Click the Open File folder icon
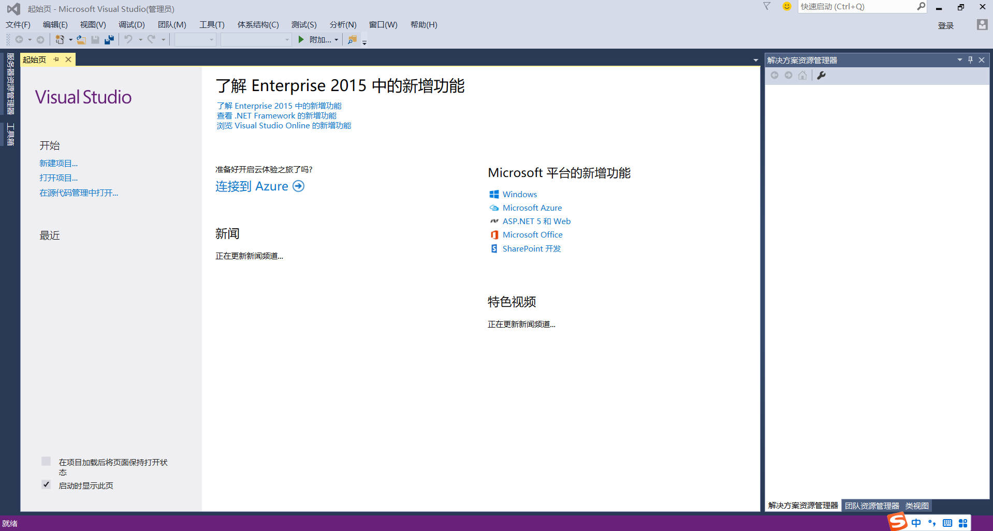The height and width of the screenshot is (531, 993). [x=81, y=39]
